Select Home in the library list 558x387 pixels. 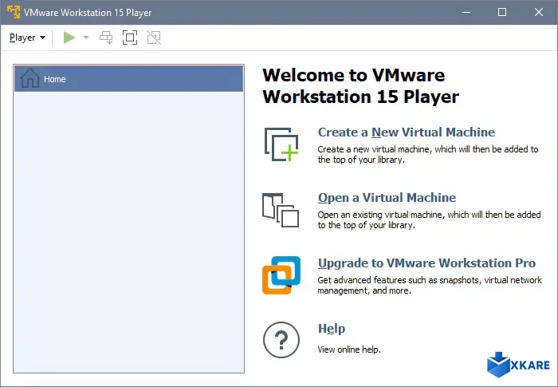coord(129,79)
